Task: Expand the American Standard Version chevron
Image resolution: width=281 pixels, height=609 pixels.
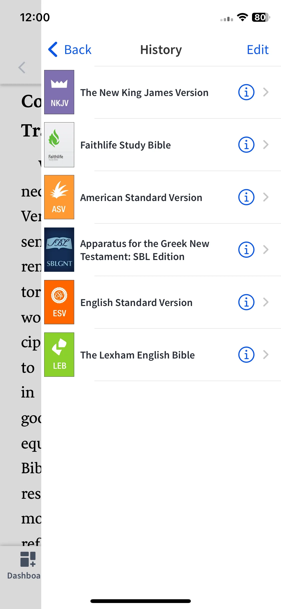Action: point(266,197)
